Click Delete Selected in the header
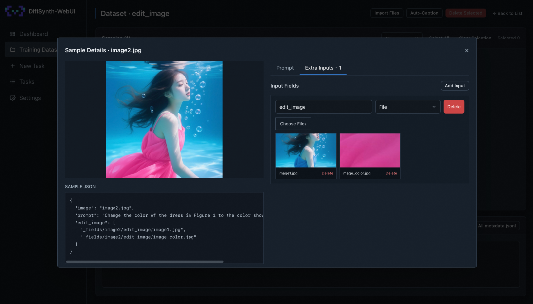Image resolution: width=533 pixels, height=304 pixels. click(x=465, y=13)
